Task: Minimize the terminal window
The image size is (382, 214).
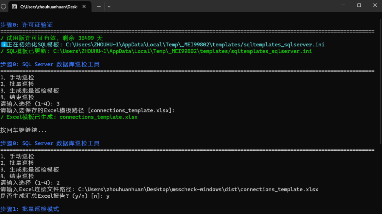Action: pyautogui.click(x=343, y=5)
